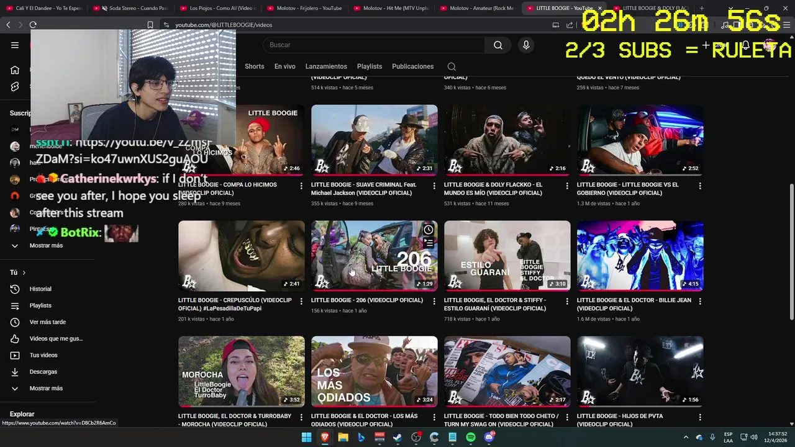The height and width of the screenshot is (447, 795).
Task: Open the Tú section chevron
Action: 24,273
